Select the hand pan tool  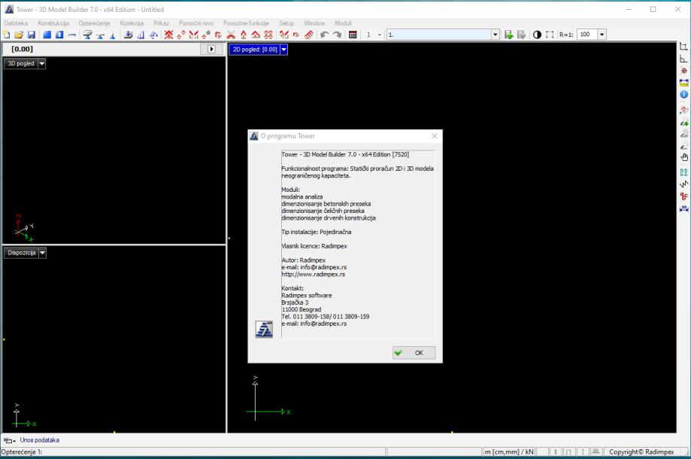point(683,157)
